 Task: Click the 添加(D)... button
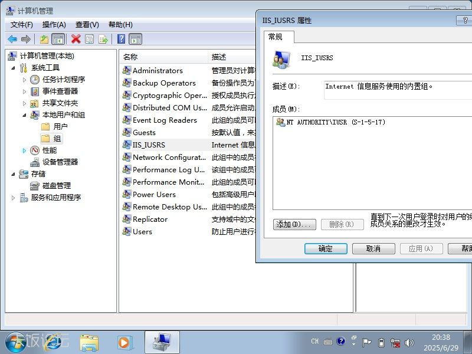point(294,224)
